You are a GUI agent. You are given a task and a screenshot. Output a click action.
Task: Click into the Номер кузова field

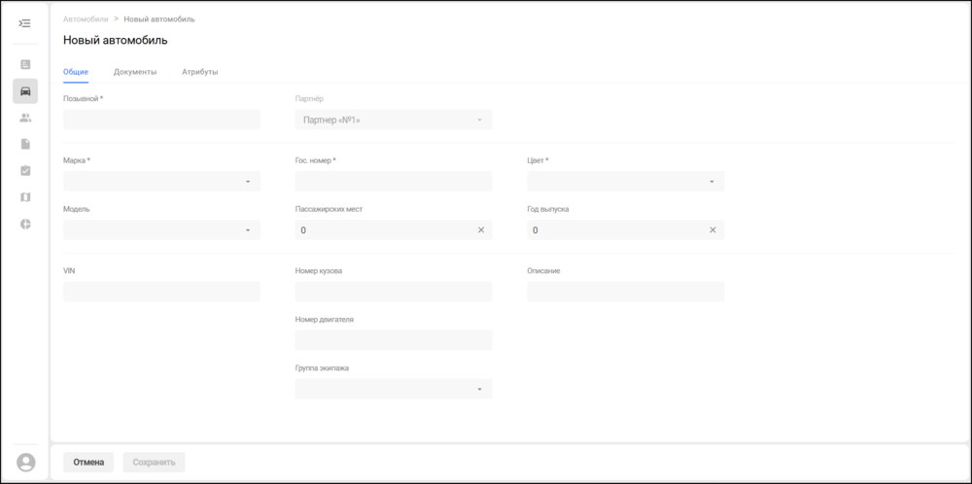[394, 292]
